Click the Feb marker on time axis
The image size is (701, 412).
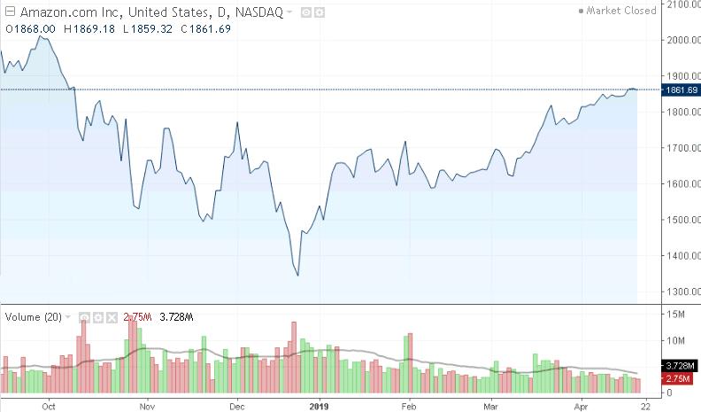409,404
